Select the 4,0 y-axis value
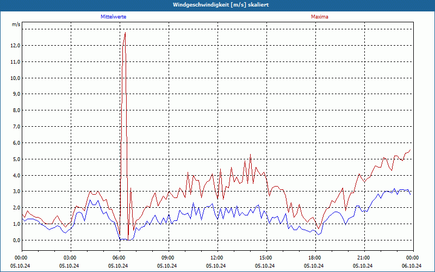This screenshot has width=435, height=272. [16, 175]
